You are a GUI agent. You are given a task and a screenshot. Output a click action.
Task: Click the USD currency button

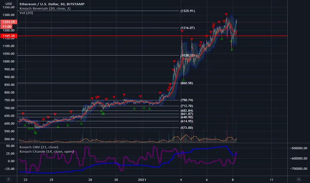pyautogui.click(x=9, y=4)
